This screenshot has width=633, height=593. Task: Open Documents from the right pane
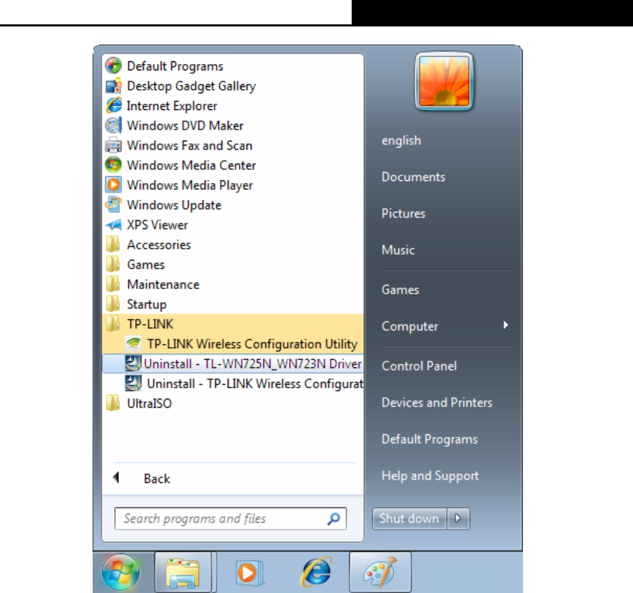413,177
